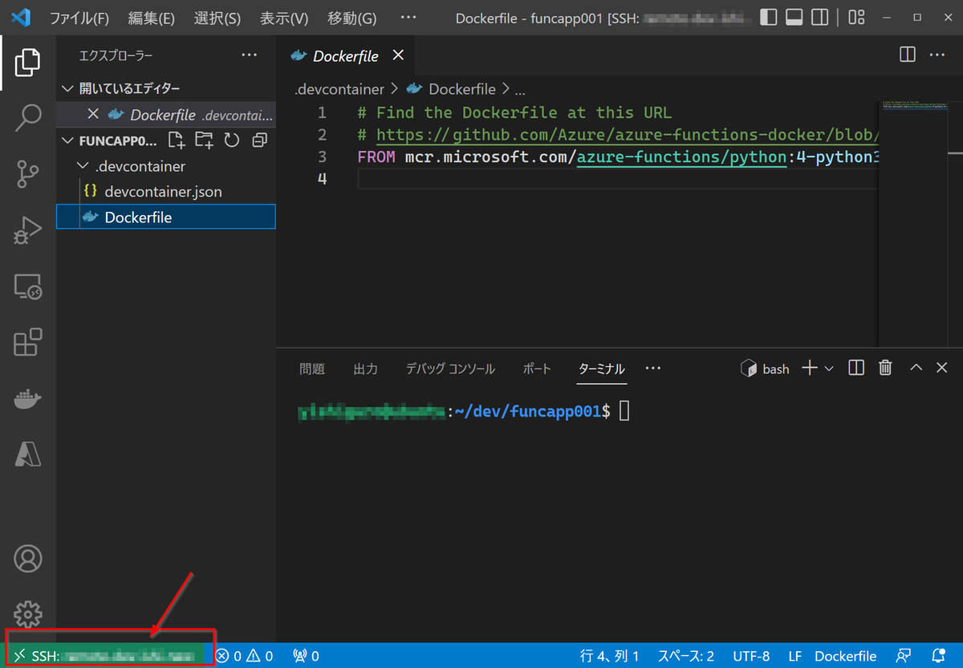Create a new folder in FUNCAPP explorer

204,141
